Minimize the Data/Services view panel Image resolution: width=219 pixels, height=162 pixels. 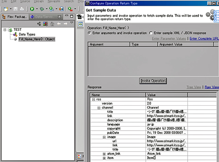pyautogui.click(x=67, y=16)
